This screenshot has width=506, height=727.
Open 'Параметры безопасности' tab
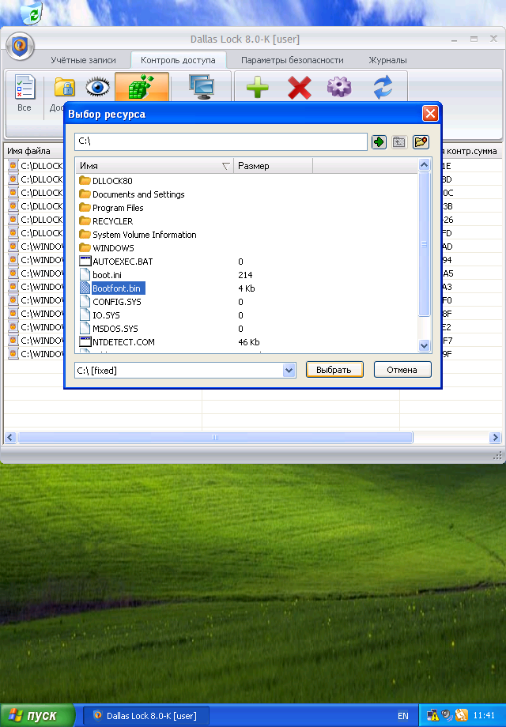(293, 60)
